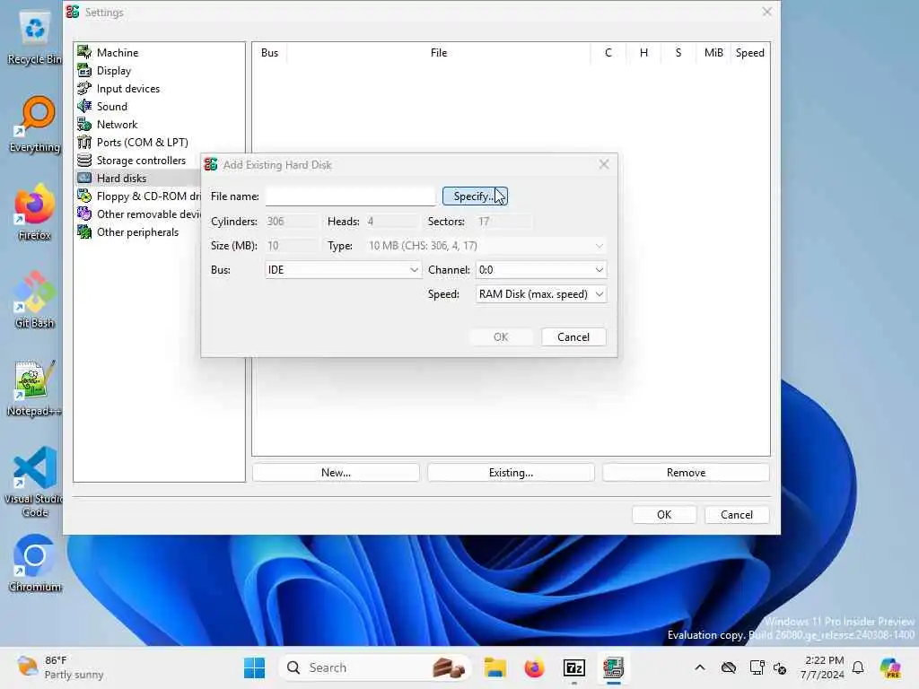This screenshot has width=919, height=689.
Task: Click the Storage controllers icon
Action: point(84,160)
